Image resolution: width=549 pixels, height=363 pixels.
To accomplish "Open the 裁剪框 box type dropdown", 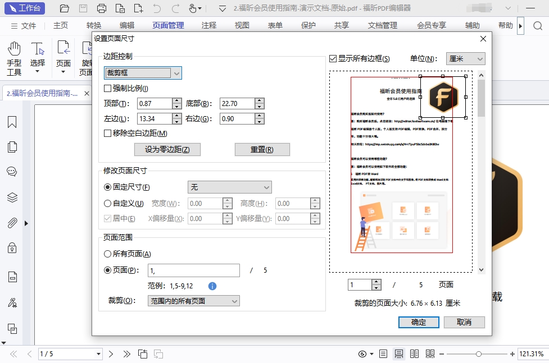I will click(x=143, y=73).
